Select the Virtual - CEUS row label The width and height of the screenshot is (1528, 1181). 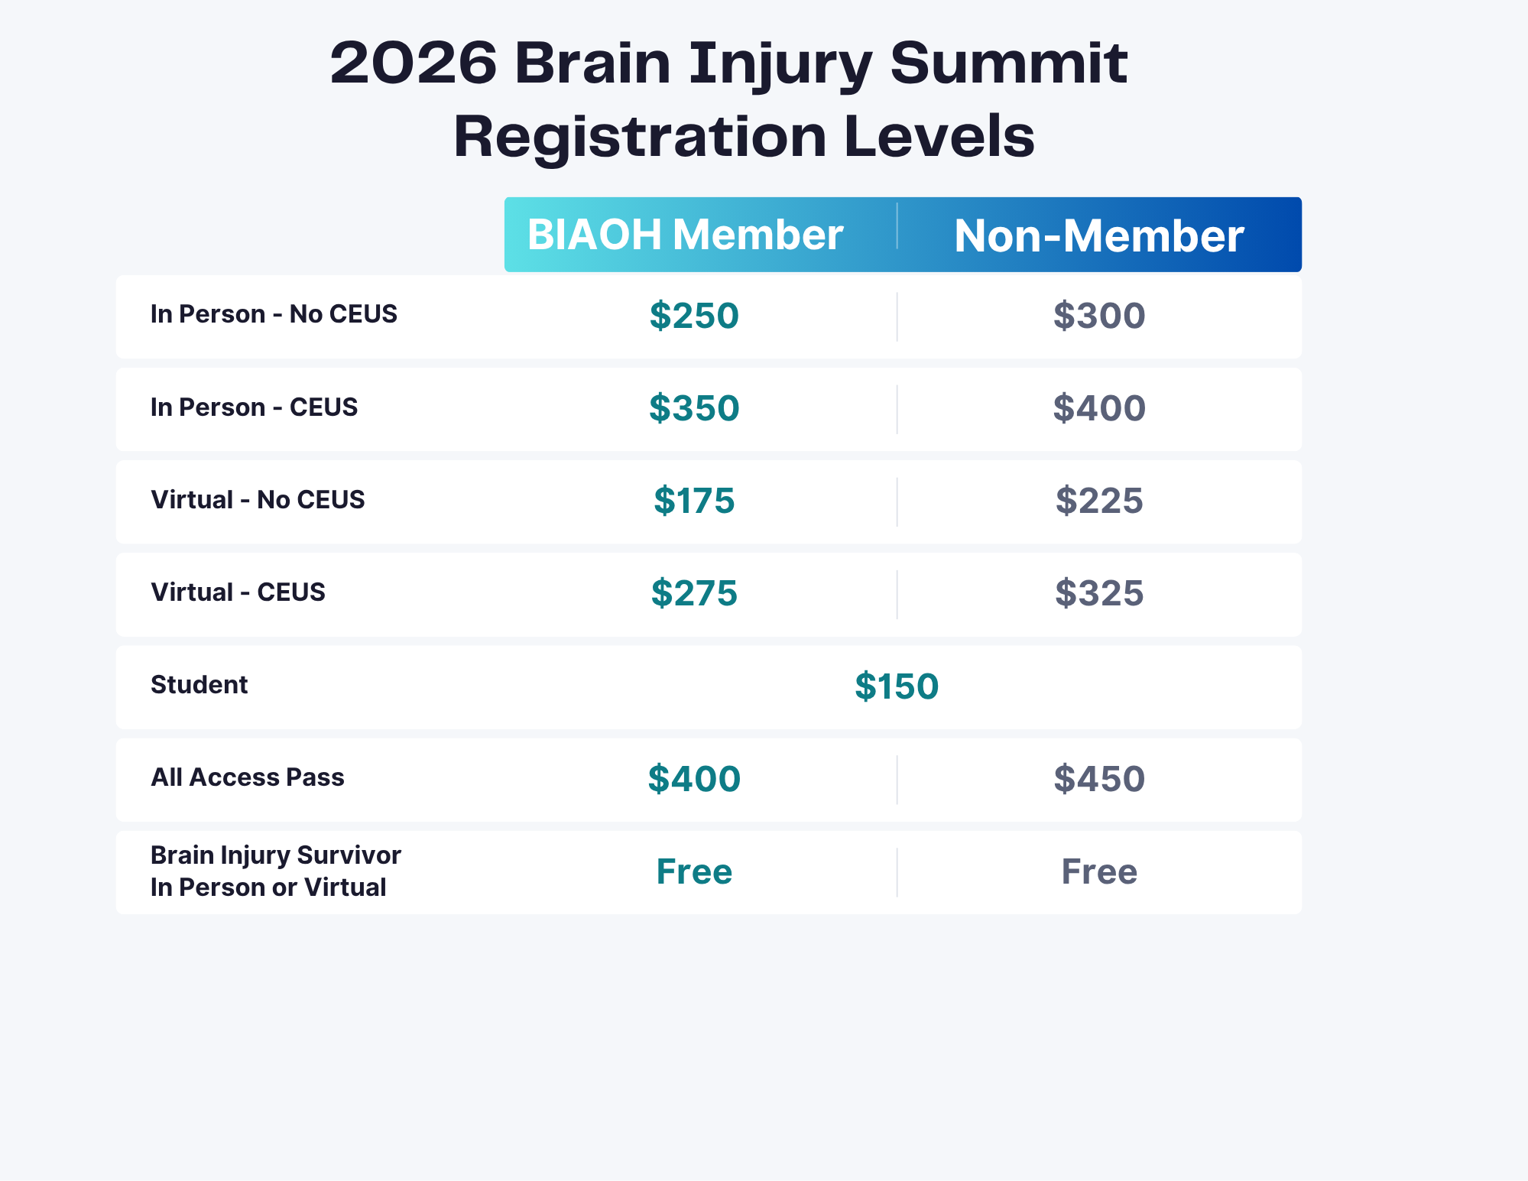pos(238,592)
